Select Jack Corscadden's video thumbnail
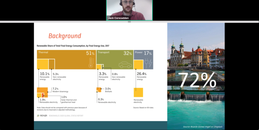This screenshot has width=259, height=130. click(129, 10)
